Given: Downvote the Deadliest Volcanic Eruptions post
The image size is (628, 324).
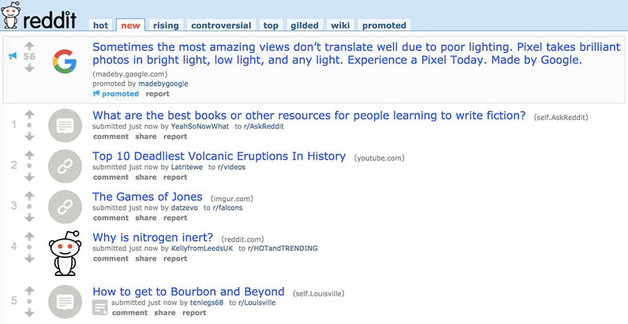Looking at the screenshot, I should coord(29,177).
